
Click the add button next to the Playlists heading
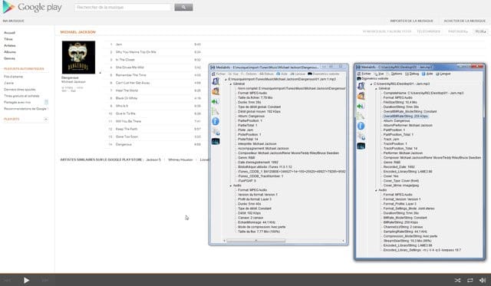tap(46, 119)
